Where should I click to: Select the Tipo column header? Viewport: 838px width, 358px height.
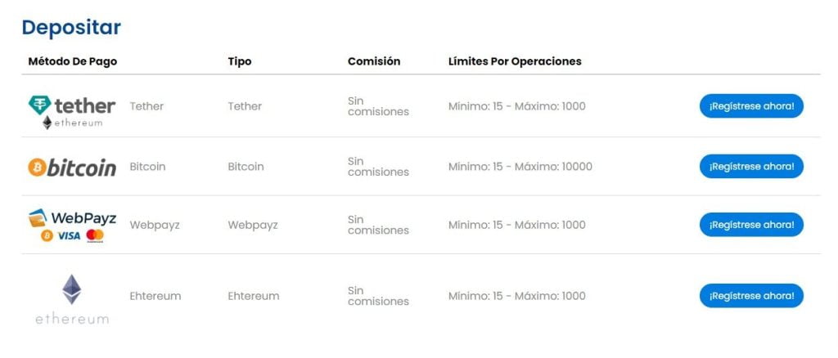point(240,61)
